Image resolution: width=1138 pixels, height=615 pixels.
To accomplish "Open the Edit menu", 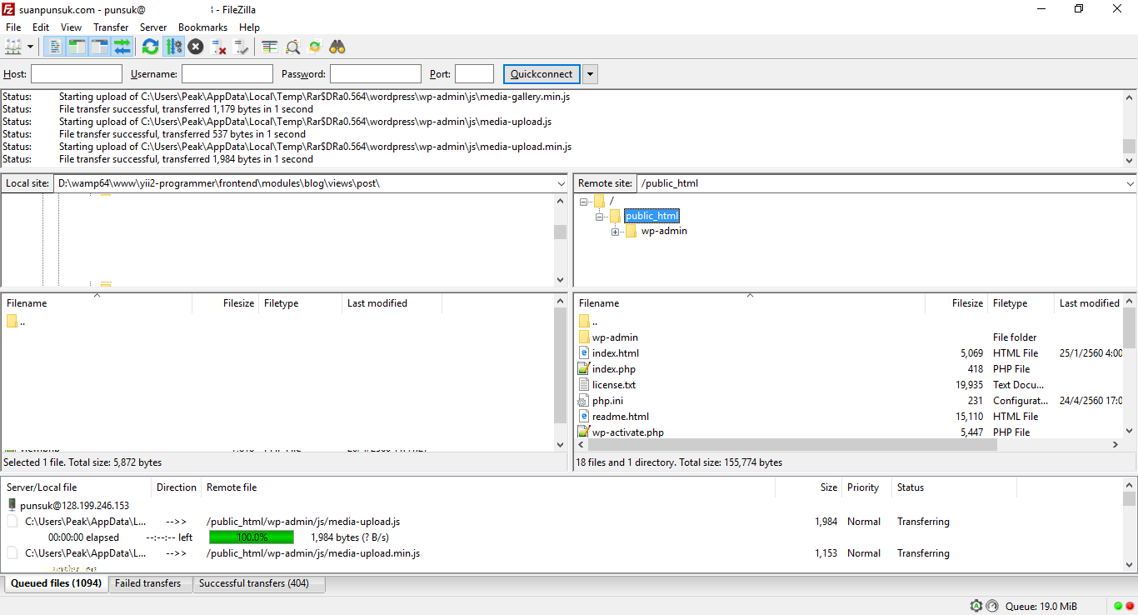I will [41, 27].
